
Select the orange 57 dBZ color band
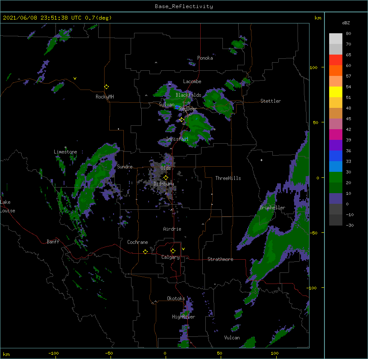pyautogui.click(x=336, y=70)
